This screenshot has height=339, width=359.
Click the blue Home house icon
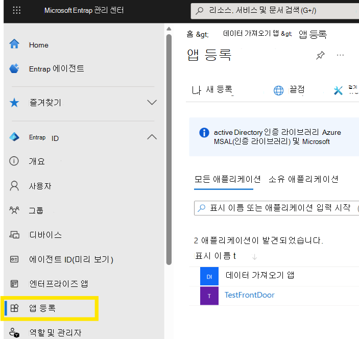14,44
